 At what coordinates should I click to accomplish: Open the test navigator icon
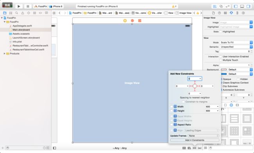[29, 13]
